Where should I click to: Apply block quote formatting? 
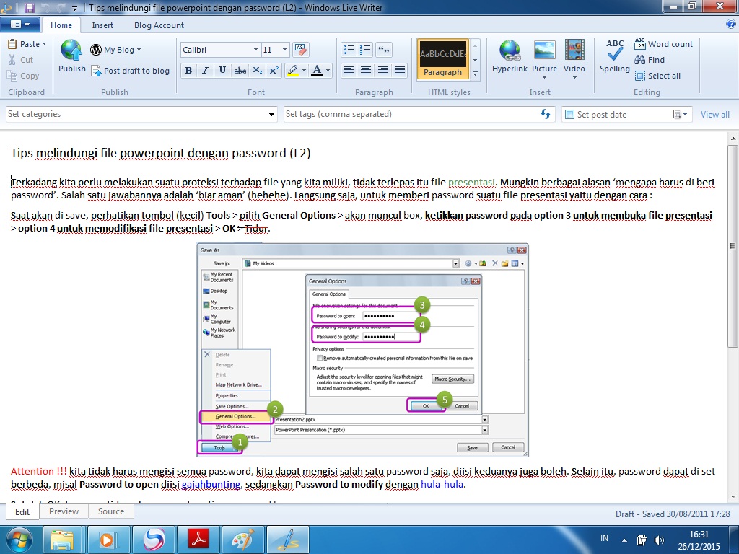coord(384,50)
